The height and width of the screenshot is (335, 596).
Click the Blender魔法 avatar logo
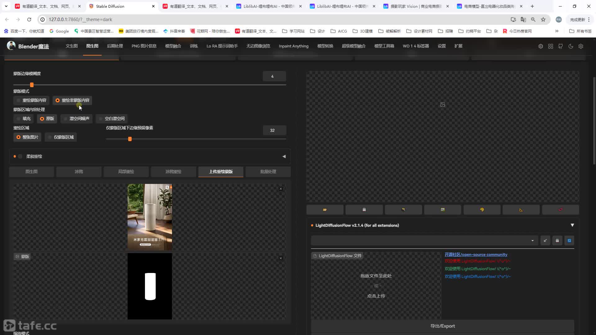11,46
